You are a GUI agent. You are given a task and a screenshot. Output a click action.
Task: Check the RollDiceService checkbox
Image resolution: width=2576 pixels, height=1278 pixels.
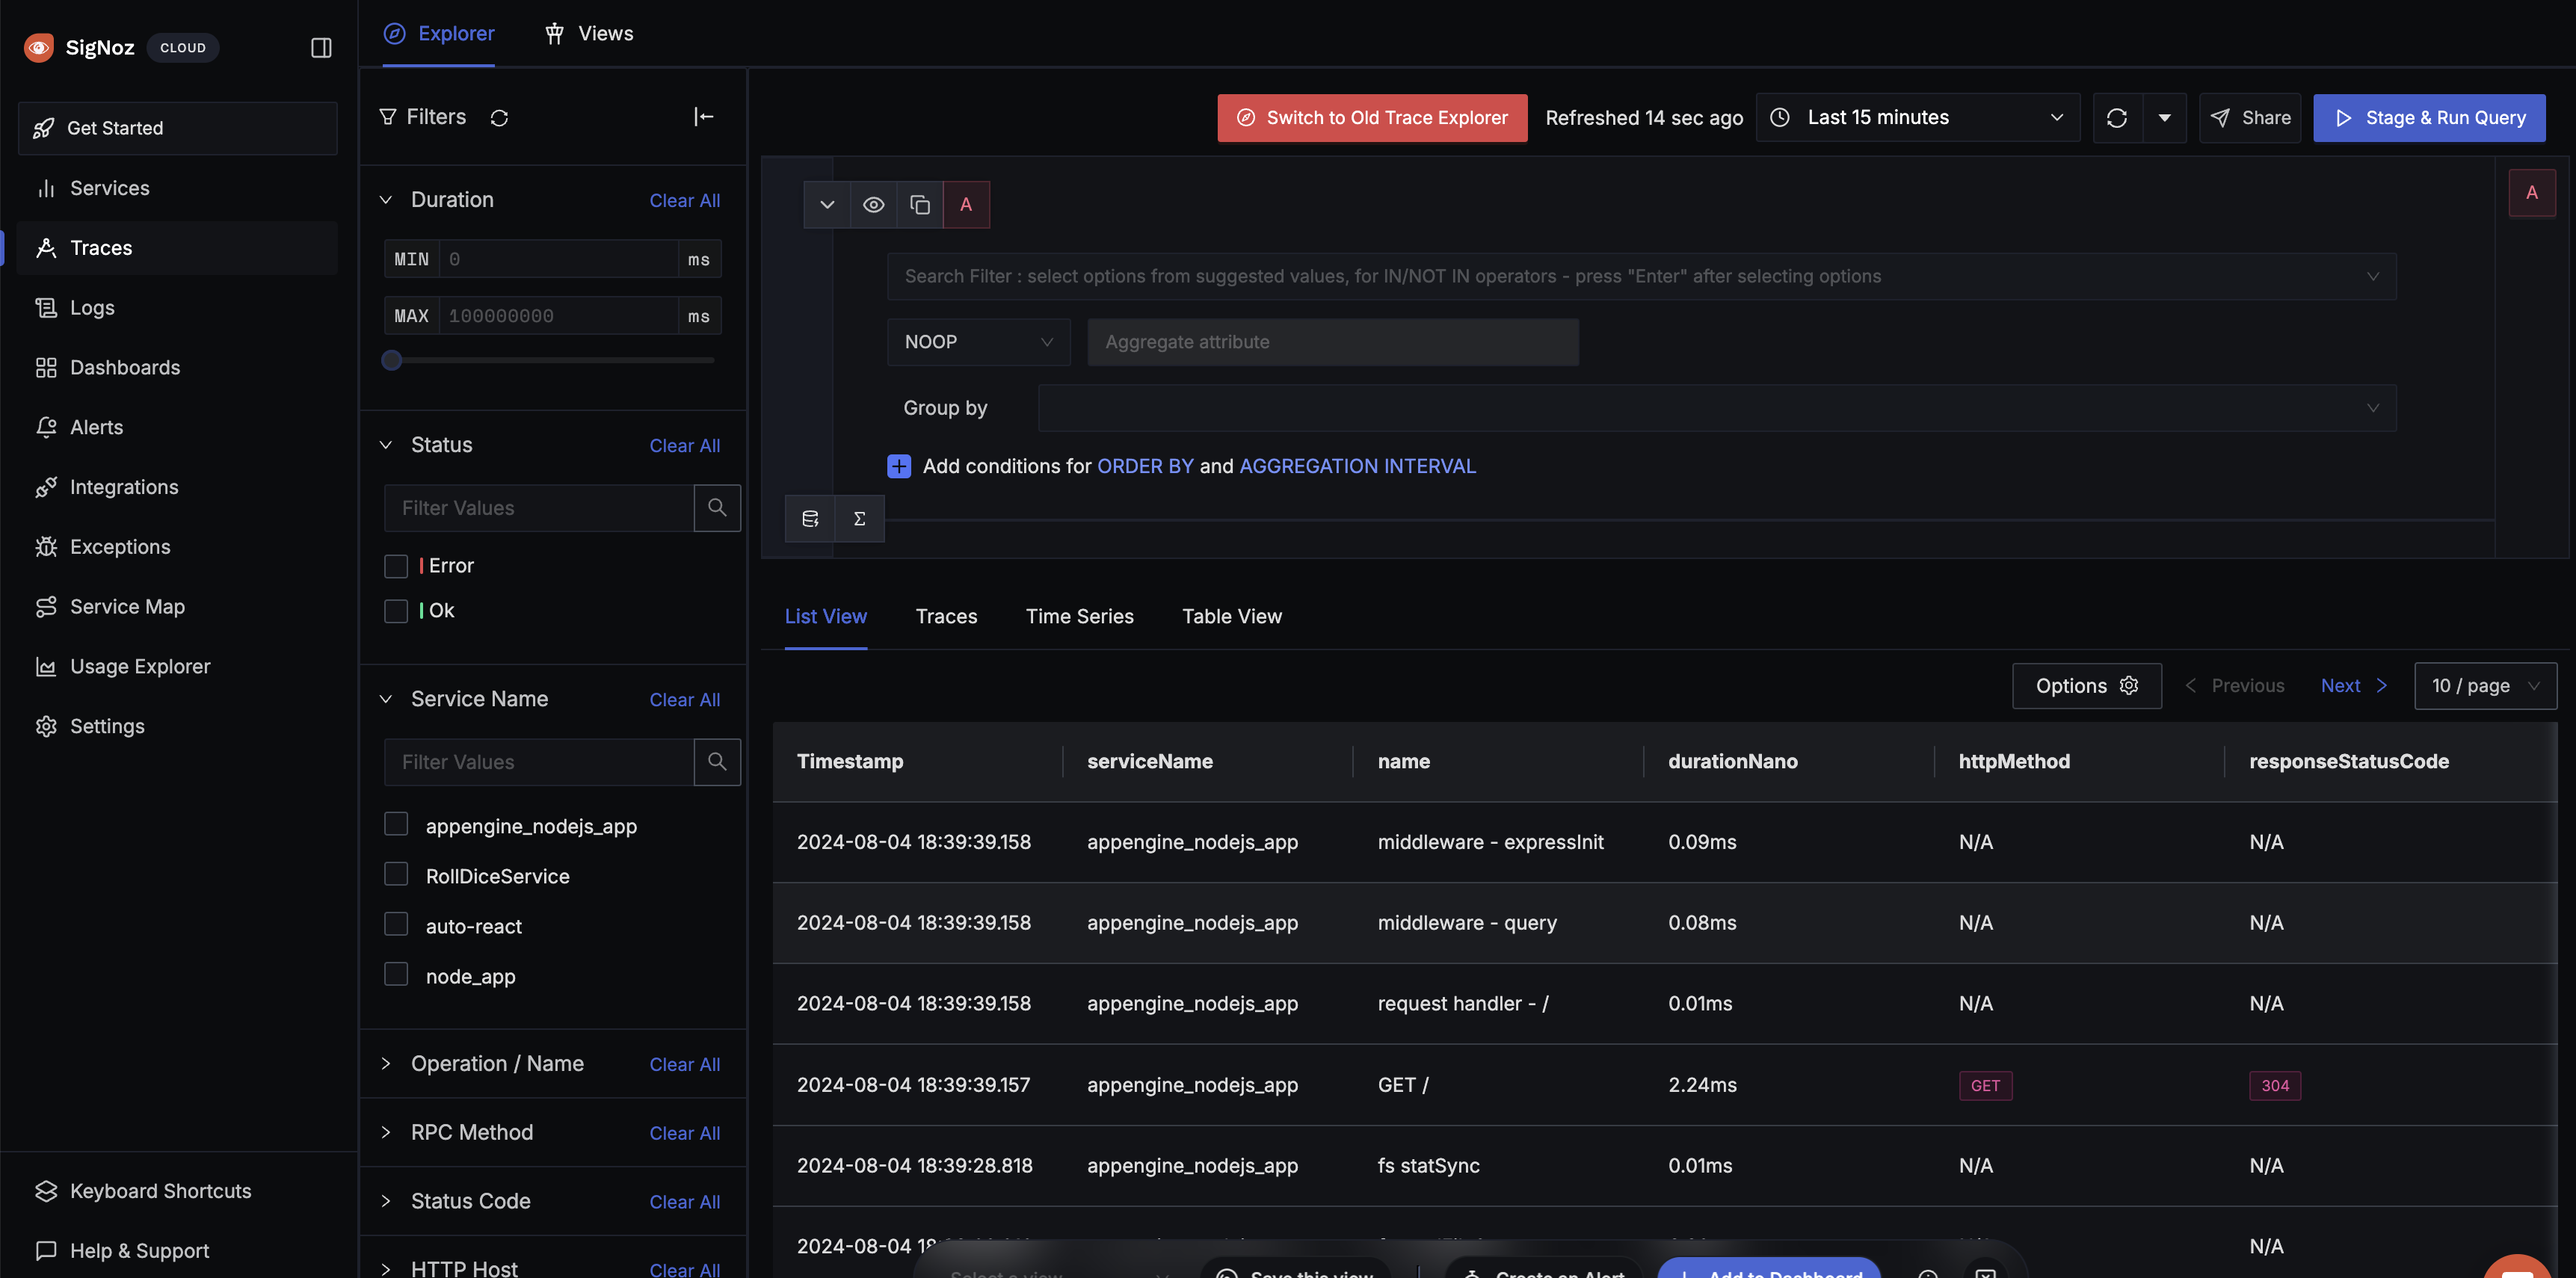click(396, 874)
